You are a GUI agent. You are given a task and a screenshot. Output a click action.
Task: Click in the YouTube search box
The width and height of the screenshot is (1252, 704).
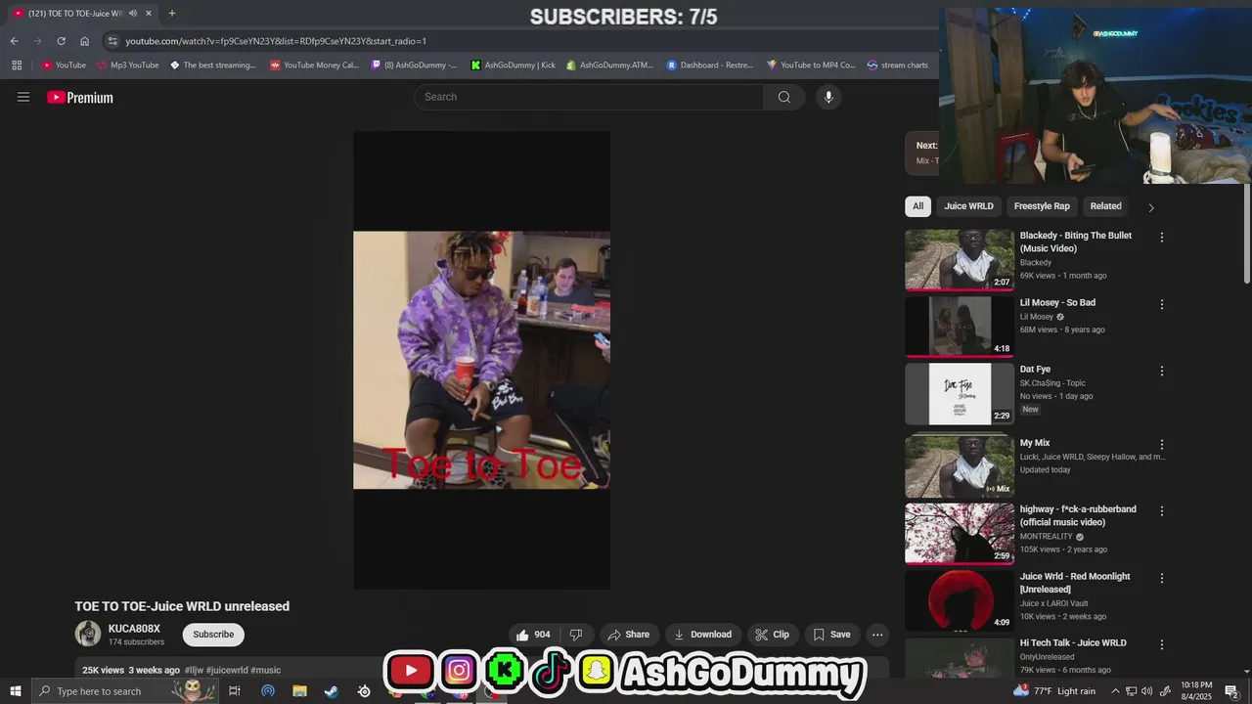tap(590, 97)
